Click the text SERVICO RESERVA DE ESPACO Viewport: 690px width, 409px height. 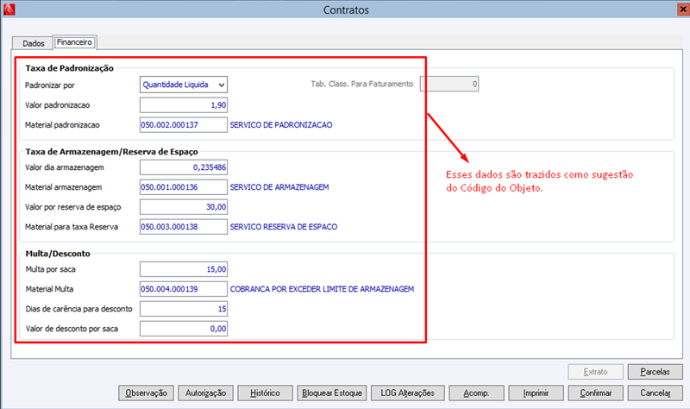[284, 227]
